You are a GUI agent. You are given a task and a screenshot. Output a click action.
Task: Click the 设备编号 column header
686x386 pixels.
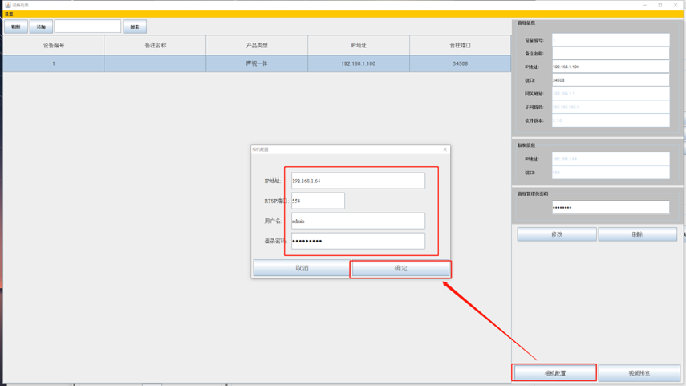pos(54,46)
